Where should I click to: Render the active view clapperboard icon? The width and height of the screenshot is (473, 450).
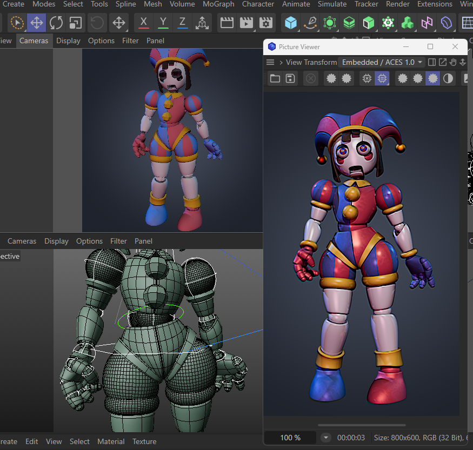pyautogui.click(x=227, y=23)
